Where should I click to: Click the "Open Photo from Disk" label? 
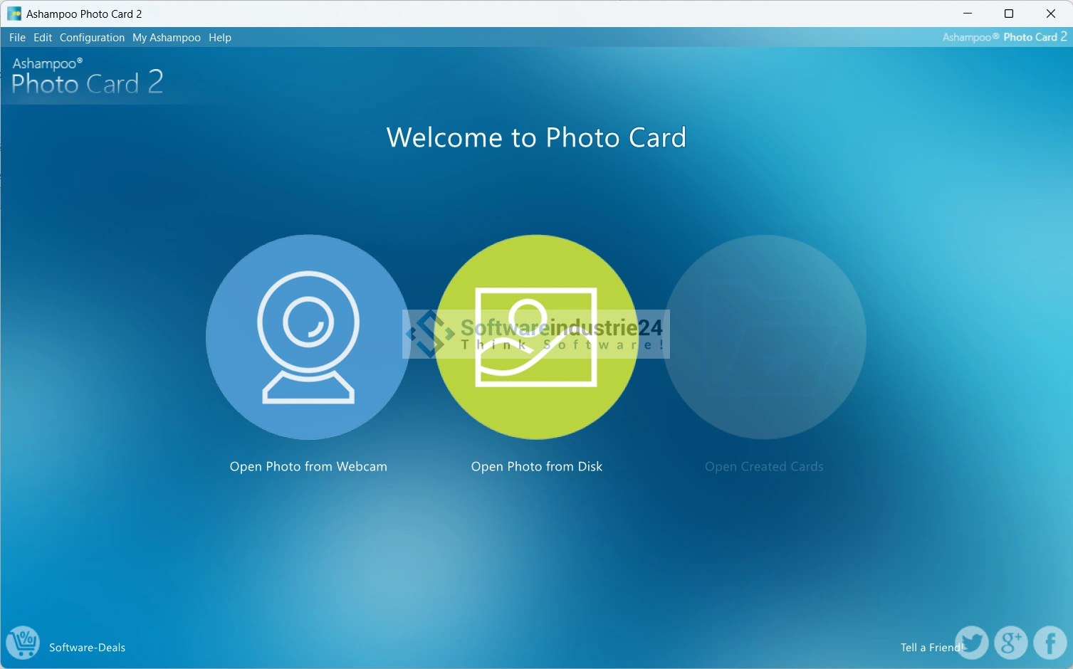click(x=536, y=467)
